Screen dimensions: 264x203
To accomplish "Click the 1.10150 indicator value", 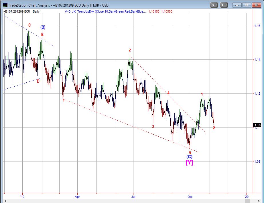I will click(154, 12).
